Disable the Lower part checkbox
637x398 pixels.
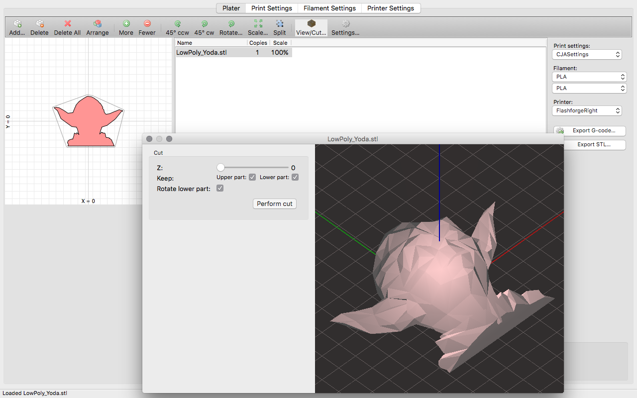click(295, 177)
